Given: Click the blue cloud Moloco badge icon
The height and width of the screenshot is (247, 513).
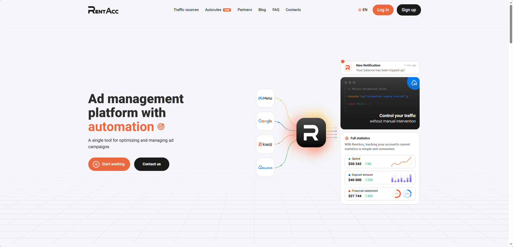Looking at the screenshot, I should [413, 83].
